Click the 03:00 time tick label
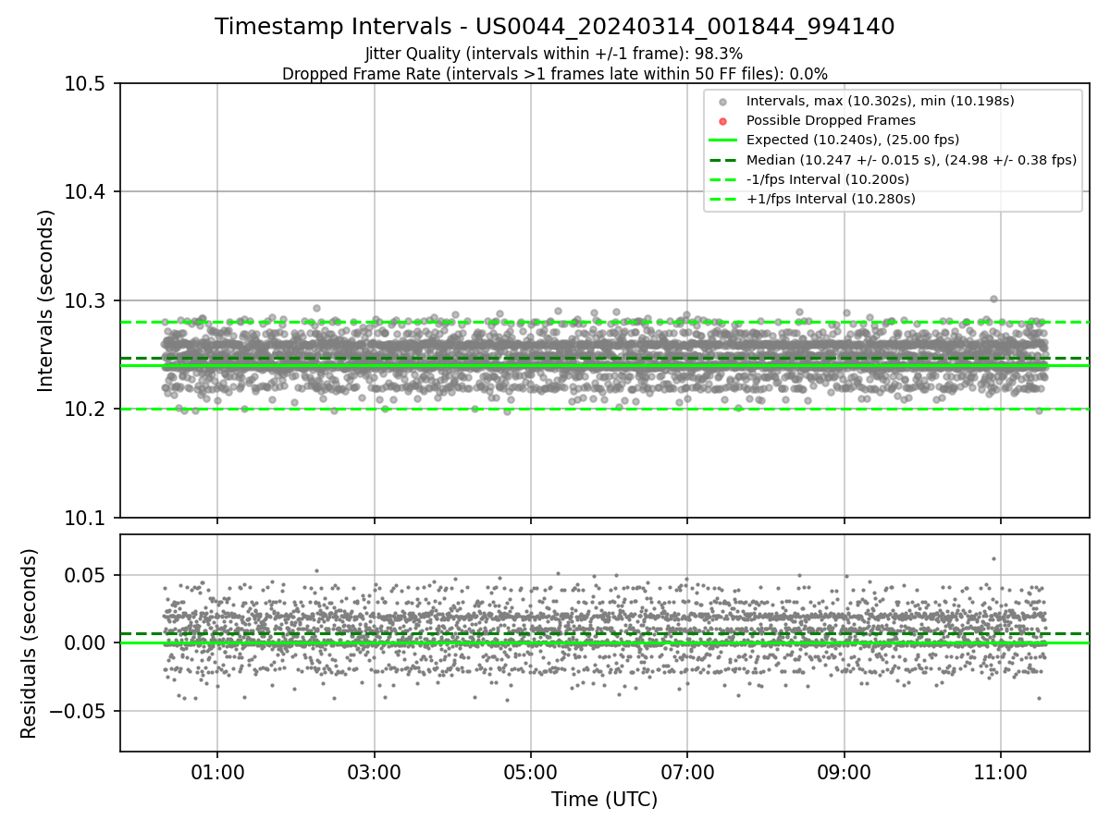 pyautogui.click(x=374, y=772)
